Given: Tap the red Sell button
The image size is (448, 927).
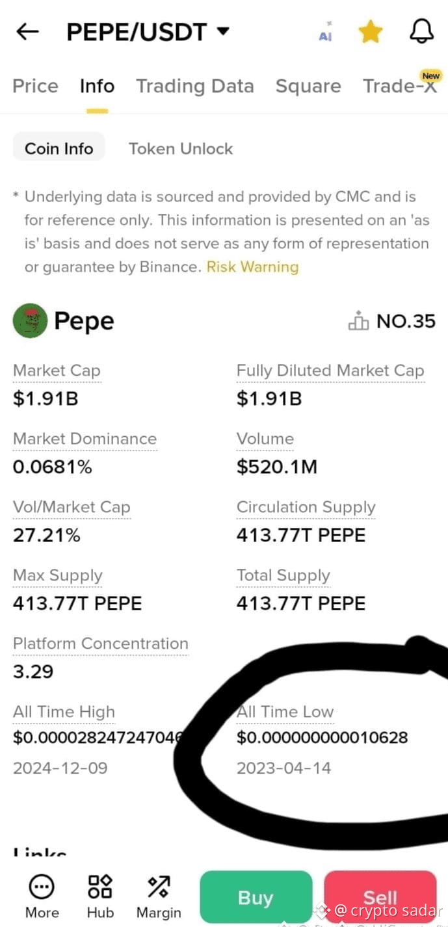Looking at the screenshot, I should 380,897.
